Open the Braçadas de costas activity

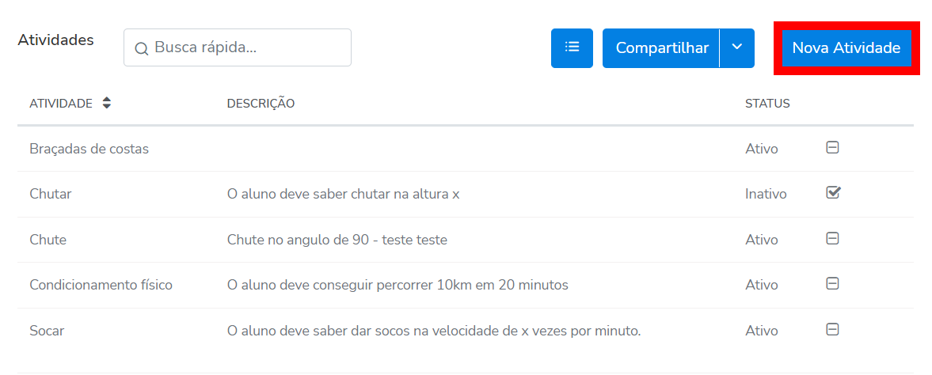pyautogui.click(x=89, y=149)
